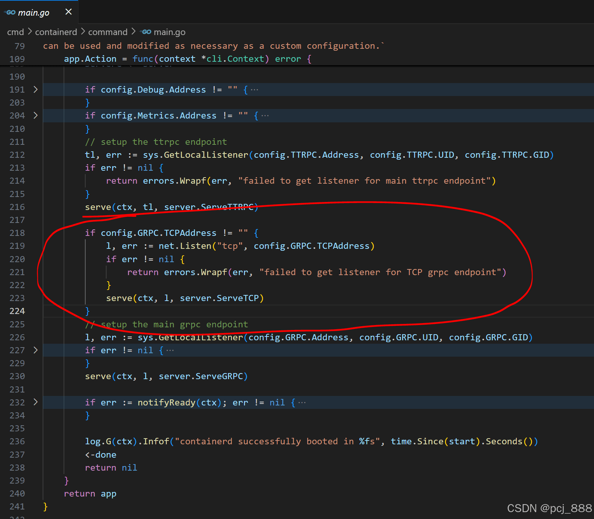Image resolution: width=594 pixels, height=519 pixels.
Task: Click Go icon in breadcrumb path
Action: (x=146, y=32)
